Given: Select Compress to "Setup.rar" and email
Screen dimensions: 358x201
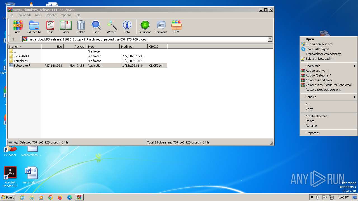Looking at the screenshot, I should point(328,85).
